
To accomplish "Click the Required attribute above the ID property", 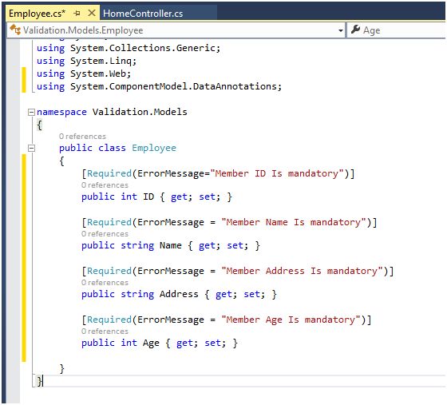I will pos(109,173).
